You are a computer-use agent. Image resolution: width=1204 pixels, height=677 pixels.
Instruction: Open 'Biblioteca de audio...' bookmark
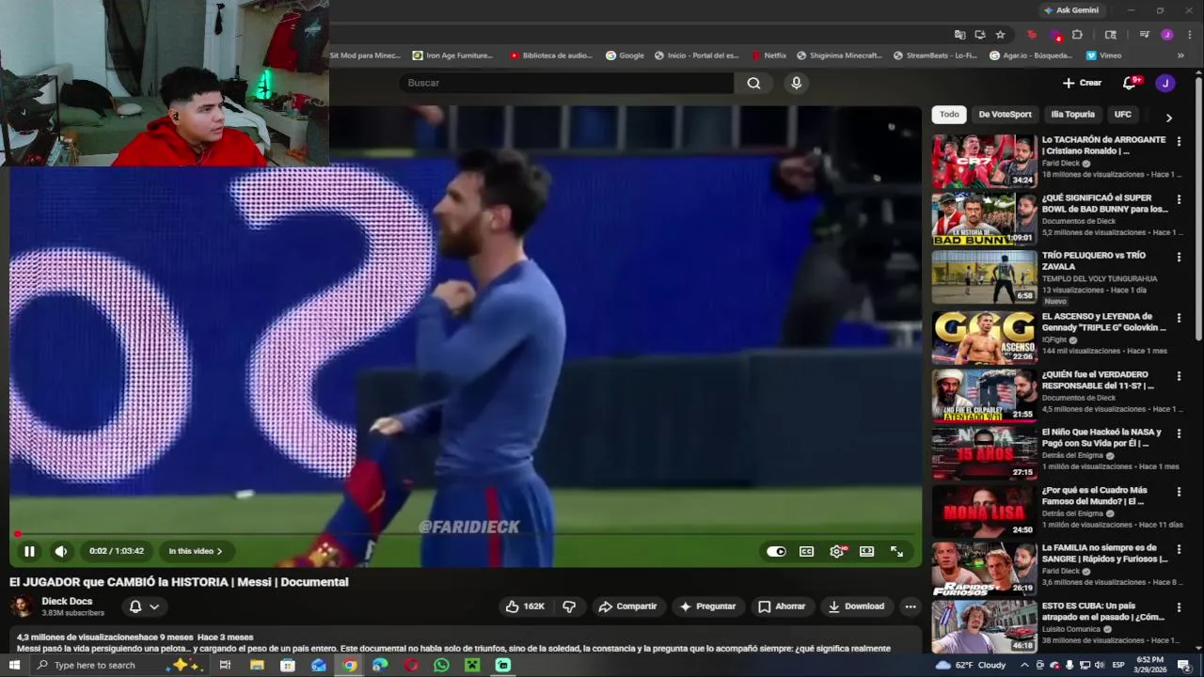[551, 55]
